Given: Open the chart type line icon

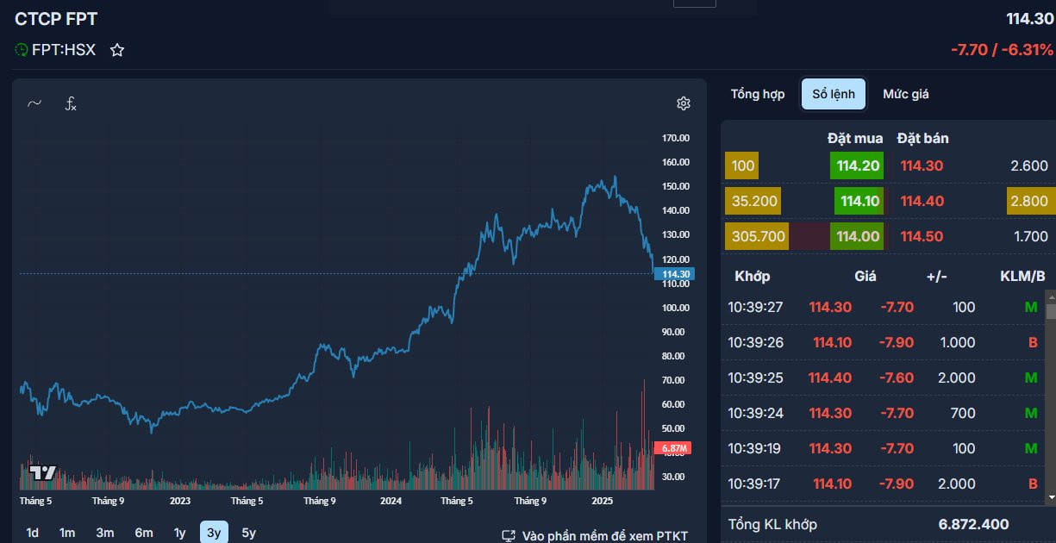Looking at the screenshot, I should [x=34, y=103].
